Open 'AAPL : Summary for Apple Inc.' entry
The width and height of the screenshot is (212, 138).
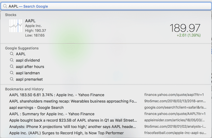[x=52, y=114]
